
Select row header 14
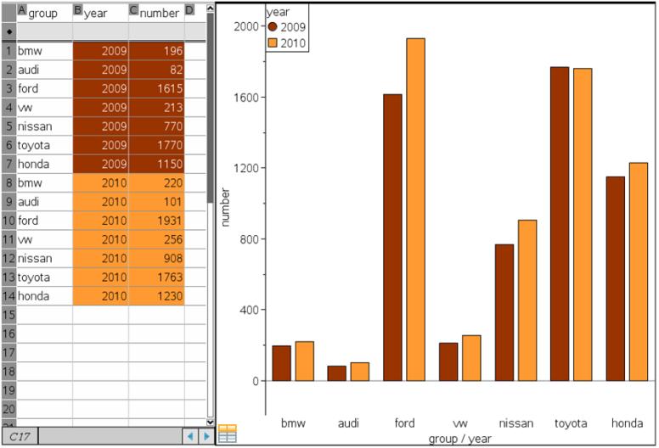click(x=9, y=296)
